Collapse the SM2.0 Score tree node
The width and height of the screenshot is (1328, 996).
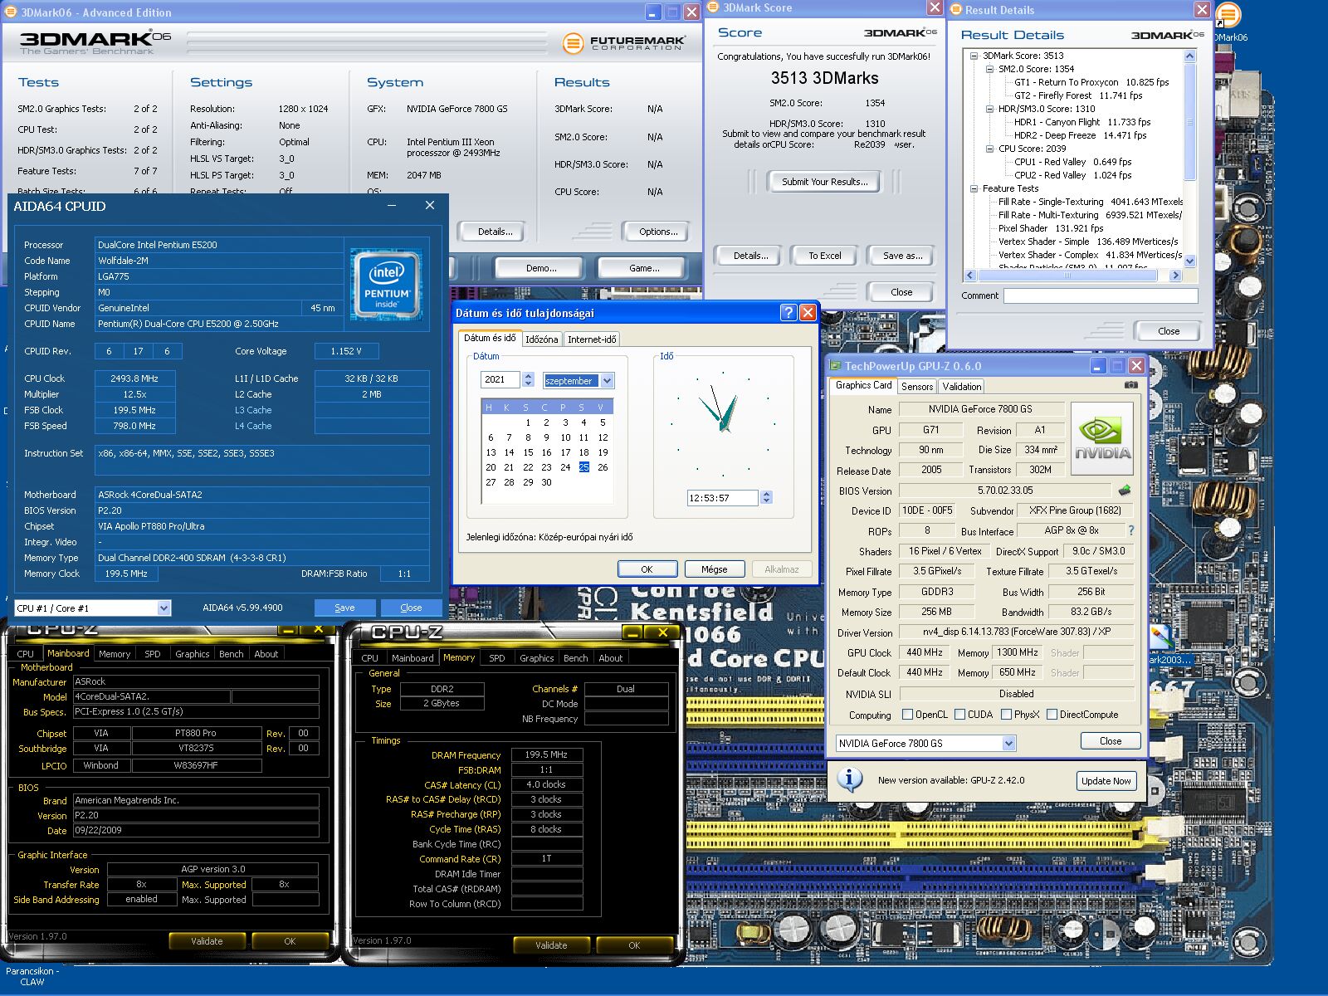[989, 69]
